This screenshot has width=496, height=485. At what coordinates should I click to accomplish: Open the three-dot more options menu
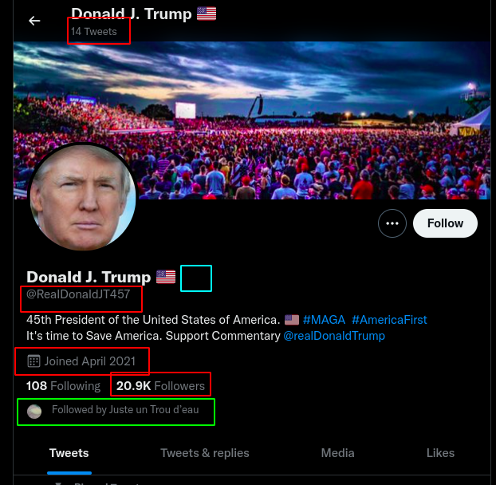coord(392,223)
